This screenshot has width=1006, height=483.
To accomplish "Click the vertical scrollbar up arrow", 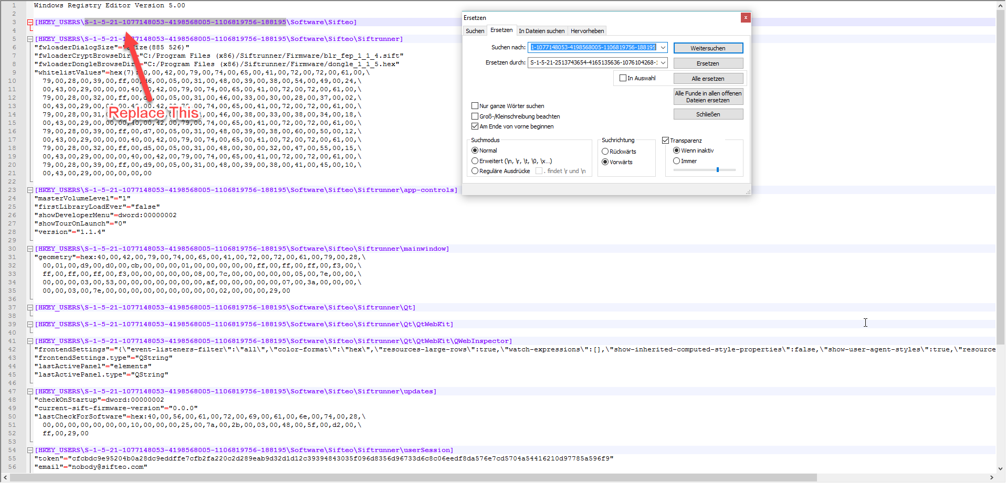I will [1001, 5].
